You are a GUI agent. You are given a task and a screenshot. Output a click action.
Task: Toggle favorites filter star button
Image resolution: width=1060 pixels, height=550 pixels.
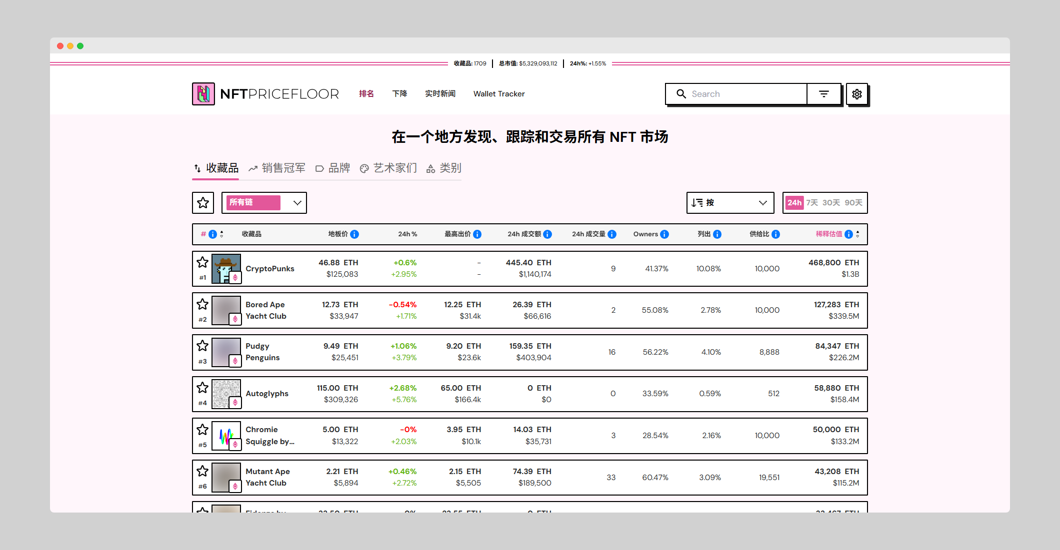[x=203, y=203]
